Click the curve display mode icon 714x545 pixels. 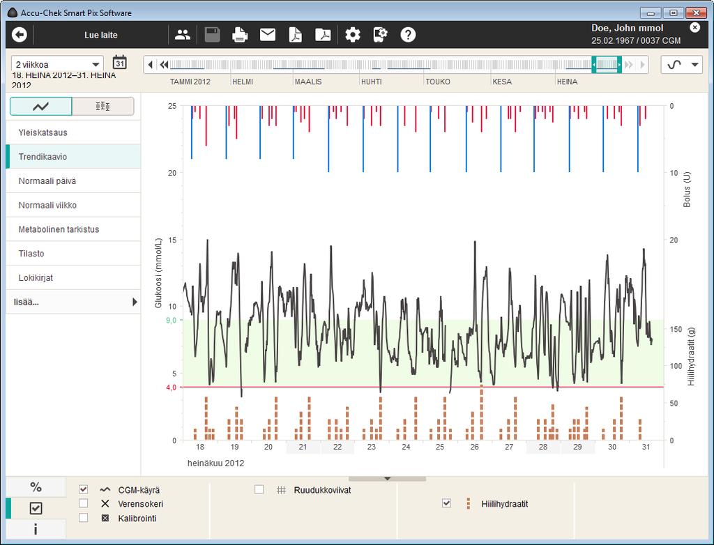click(674, 65)
